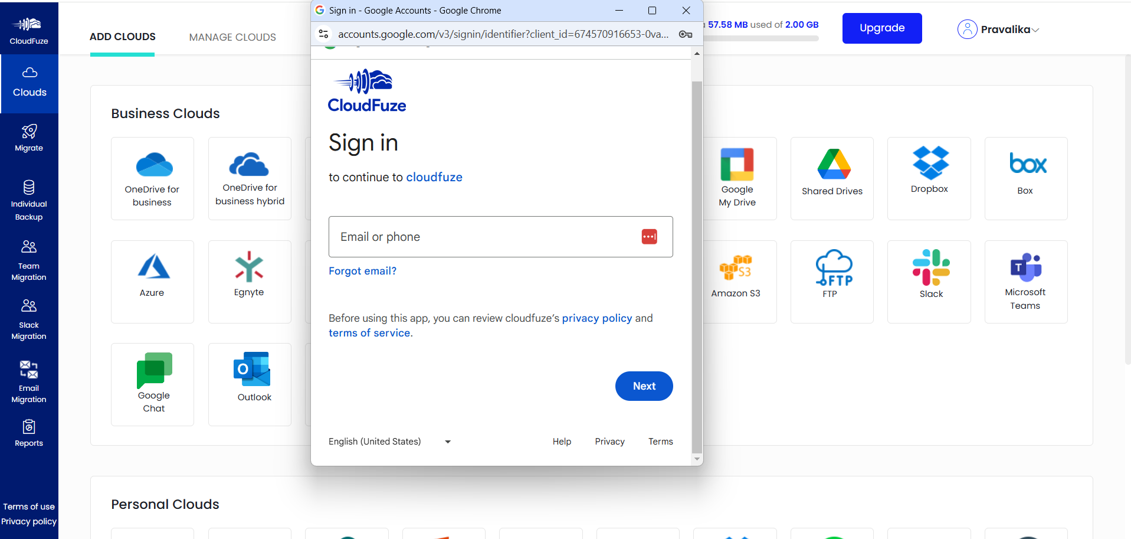This screenshot has width=1131, height=539.
Task: Add Box cloud
Action: click(x=1026, y=178)
